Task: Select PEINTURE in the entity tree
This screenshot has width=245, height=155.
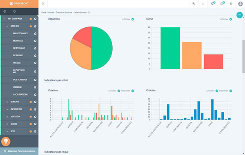Action: coord(18,55)
